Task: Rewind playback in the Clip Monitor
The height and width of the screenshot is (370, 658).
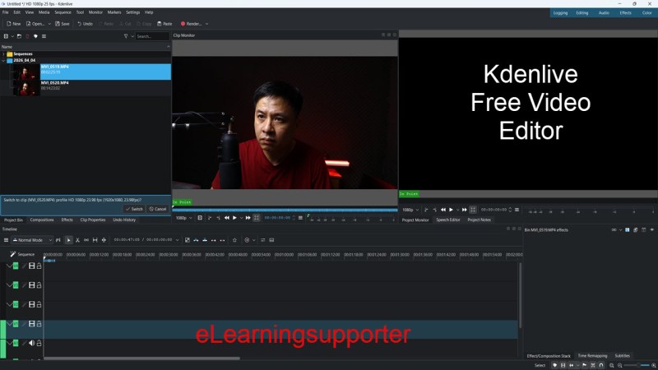Action: [x=227, y=218]
